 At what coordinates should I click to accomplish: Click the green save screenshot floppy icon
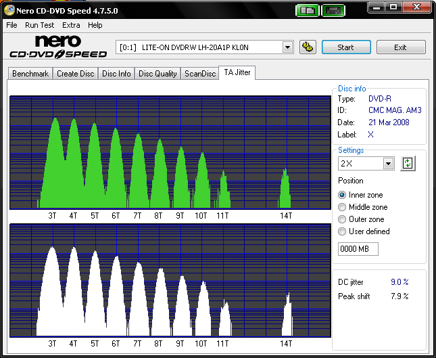click(x=333, y=11)
